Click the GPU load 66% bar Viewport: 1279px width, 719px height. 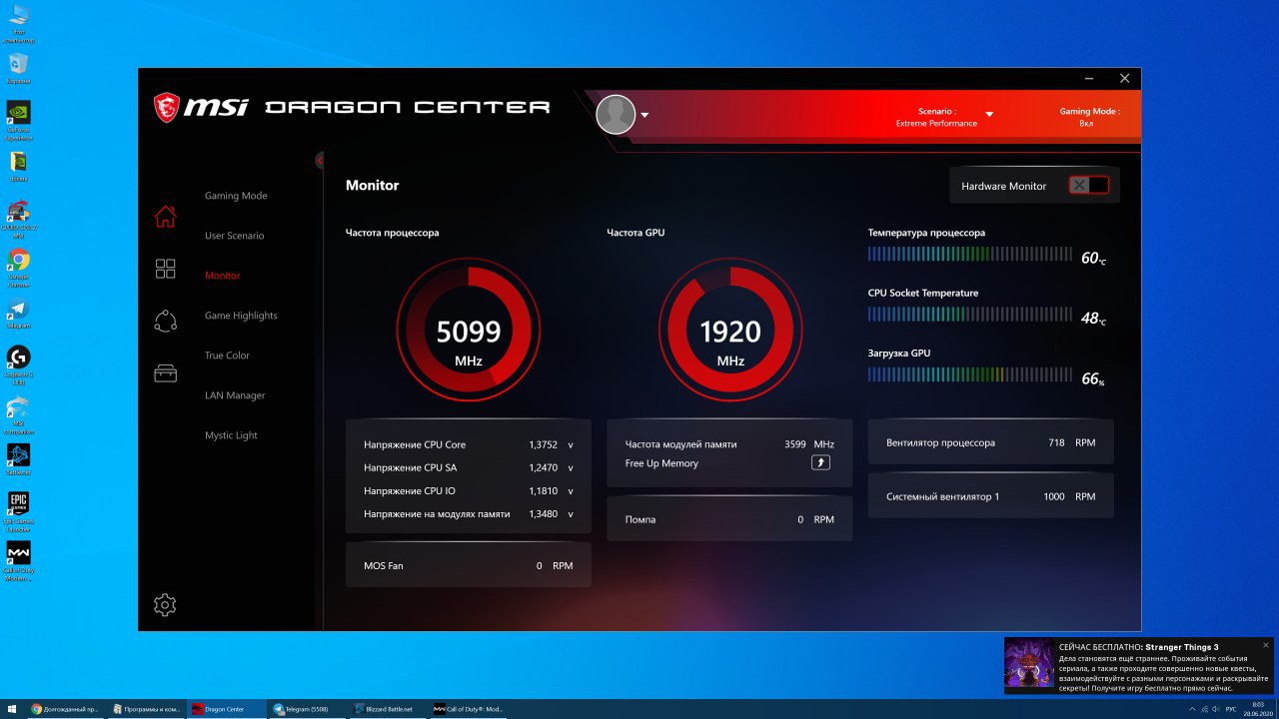(x=970, y=374)
